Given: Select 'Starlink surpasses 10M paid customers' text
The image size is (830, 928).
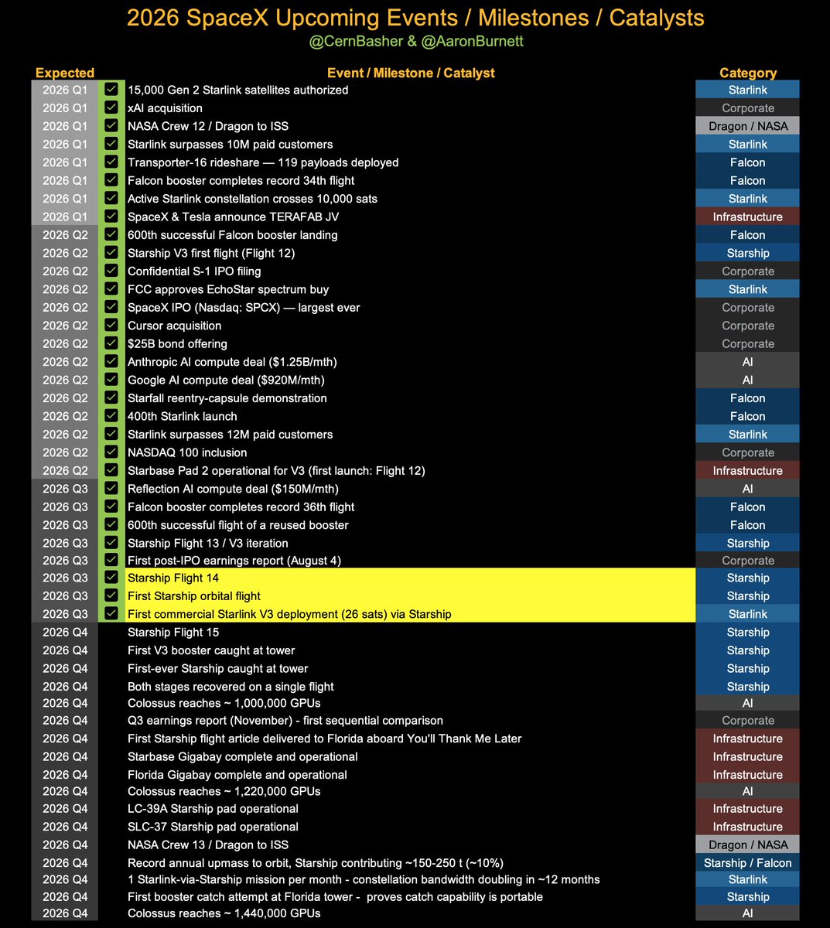Looking at the screenshot, I should tap(231, 144).
